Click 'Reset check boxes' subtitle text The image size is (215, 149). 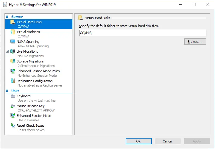31,130
